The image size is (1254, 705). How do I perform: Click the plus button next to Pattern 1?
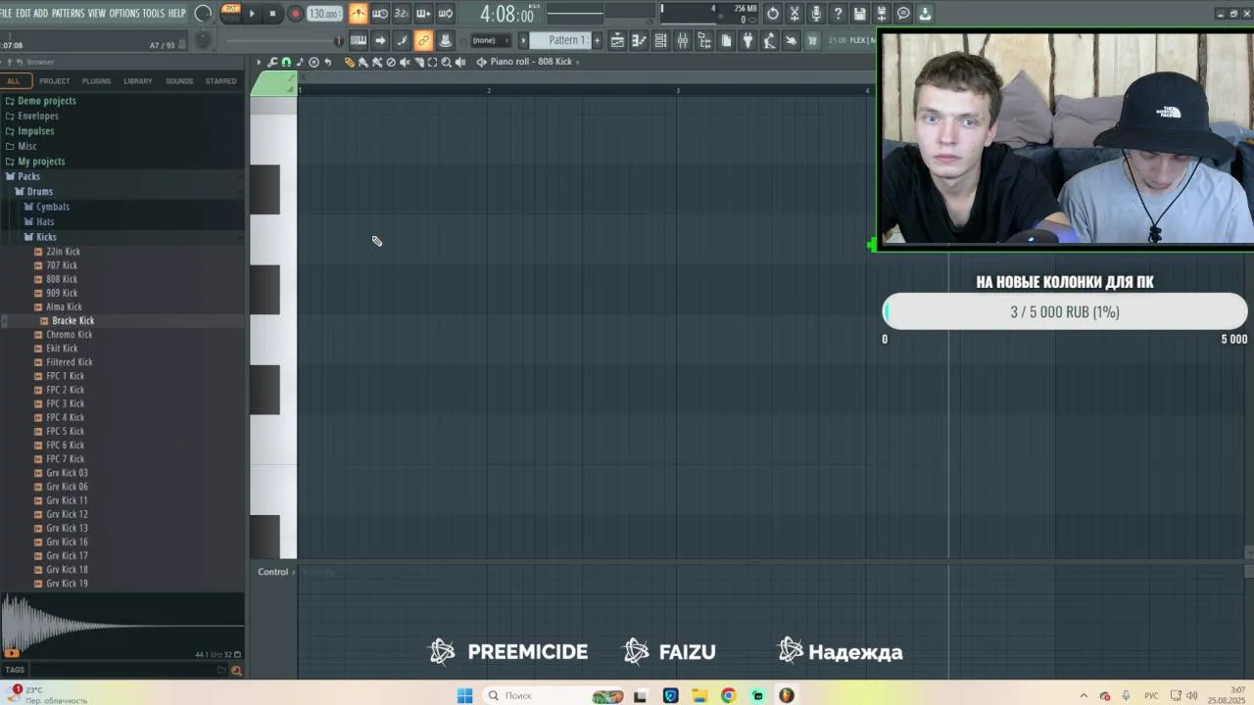[x=598, y=40]
